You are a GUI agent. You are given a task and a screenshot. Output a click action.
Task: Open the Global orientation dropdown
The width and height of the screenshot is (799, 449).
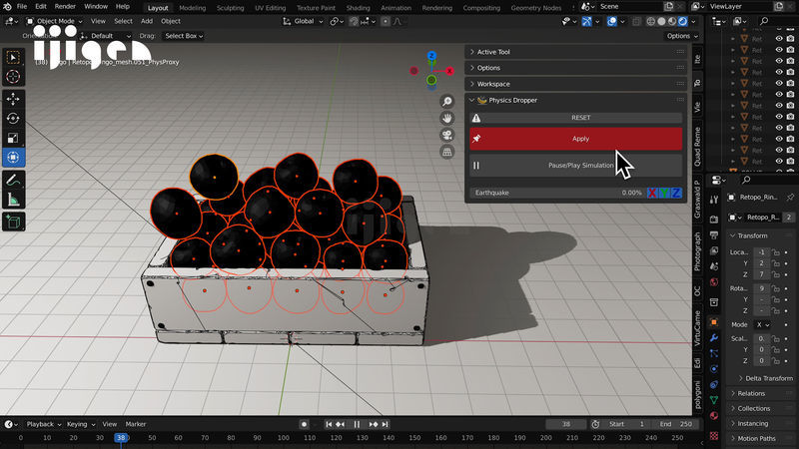pyautogui.click(x=303, y=21)
